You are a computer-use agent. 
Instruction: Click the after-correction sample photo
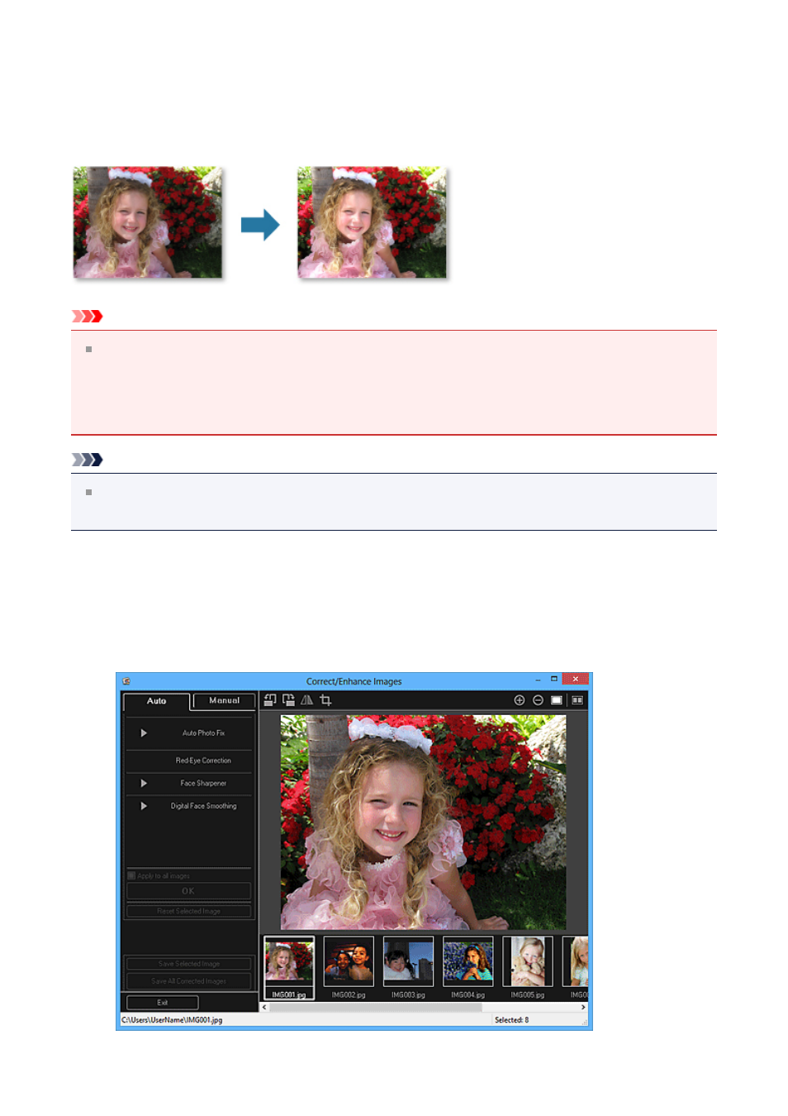point(372,222)
